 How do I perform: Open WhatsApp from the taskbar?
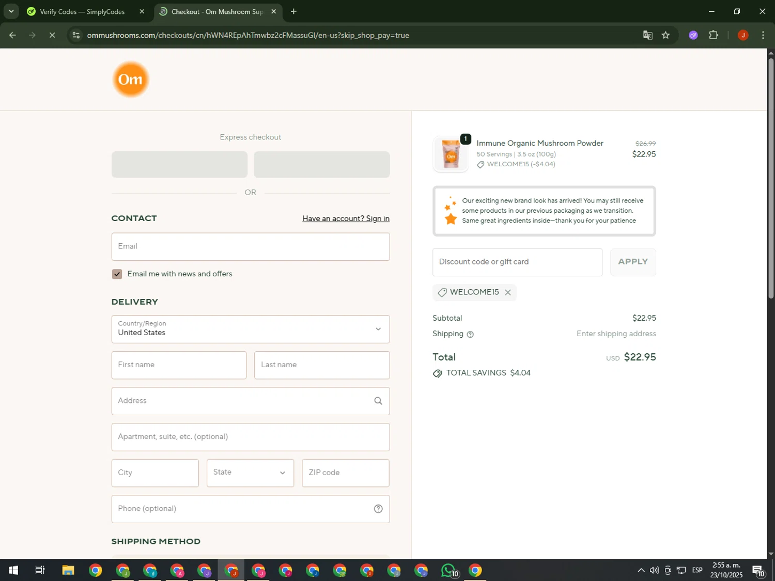click(450, 570)
